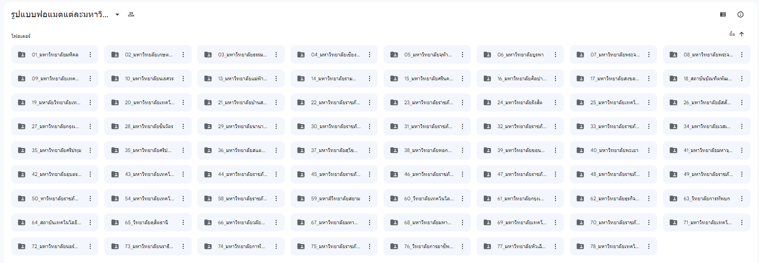Click the shared folder icon for folder 44
Image resolution: width=759 pixels, height=263 pixels.
coord(208,174)
